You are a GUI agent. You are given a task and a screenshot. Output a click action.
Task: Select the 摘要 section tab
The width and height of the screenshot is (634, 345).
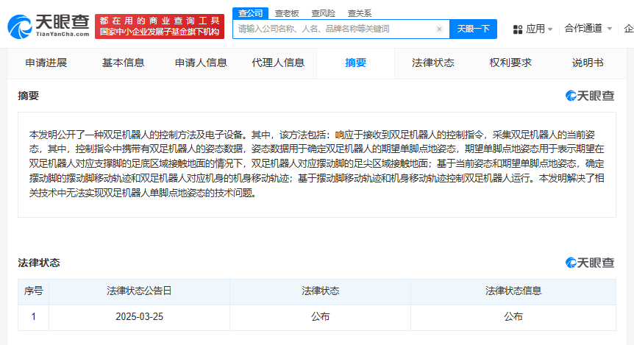[356, 63]
